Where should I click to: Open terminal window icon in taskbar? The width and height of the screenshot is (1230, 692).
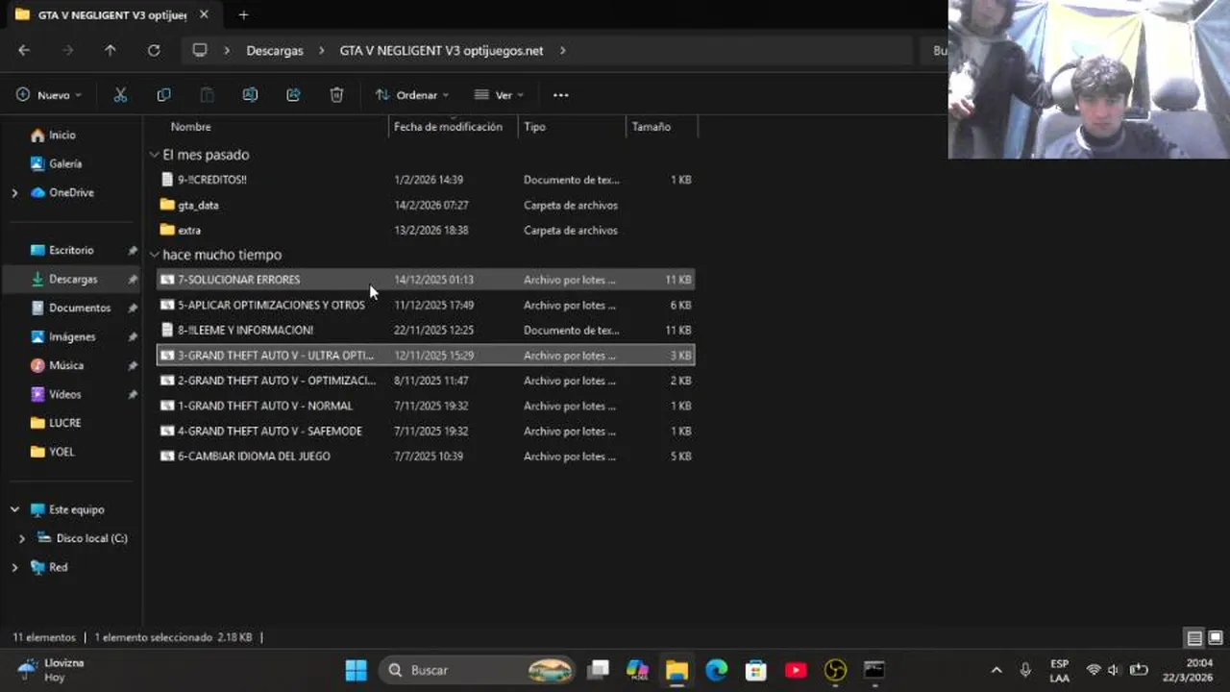[873, 670]
